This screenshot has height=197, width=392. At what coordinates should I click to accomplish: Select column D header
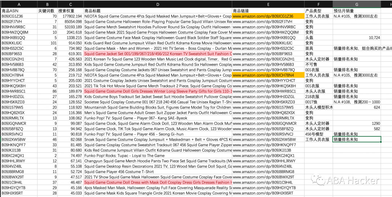pyautogui.click(x=158, y=4)
